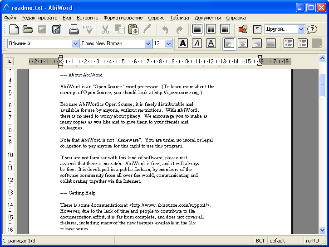The height and width of the screenshot is (247, 329).
Task: Justify the paragraph text
Action: coord(271,43)
